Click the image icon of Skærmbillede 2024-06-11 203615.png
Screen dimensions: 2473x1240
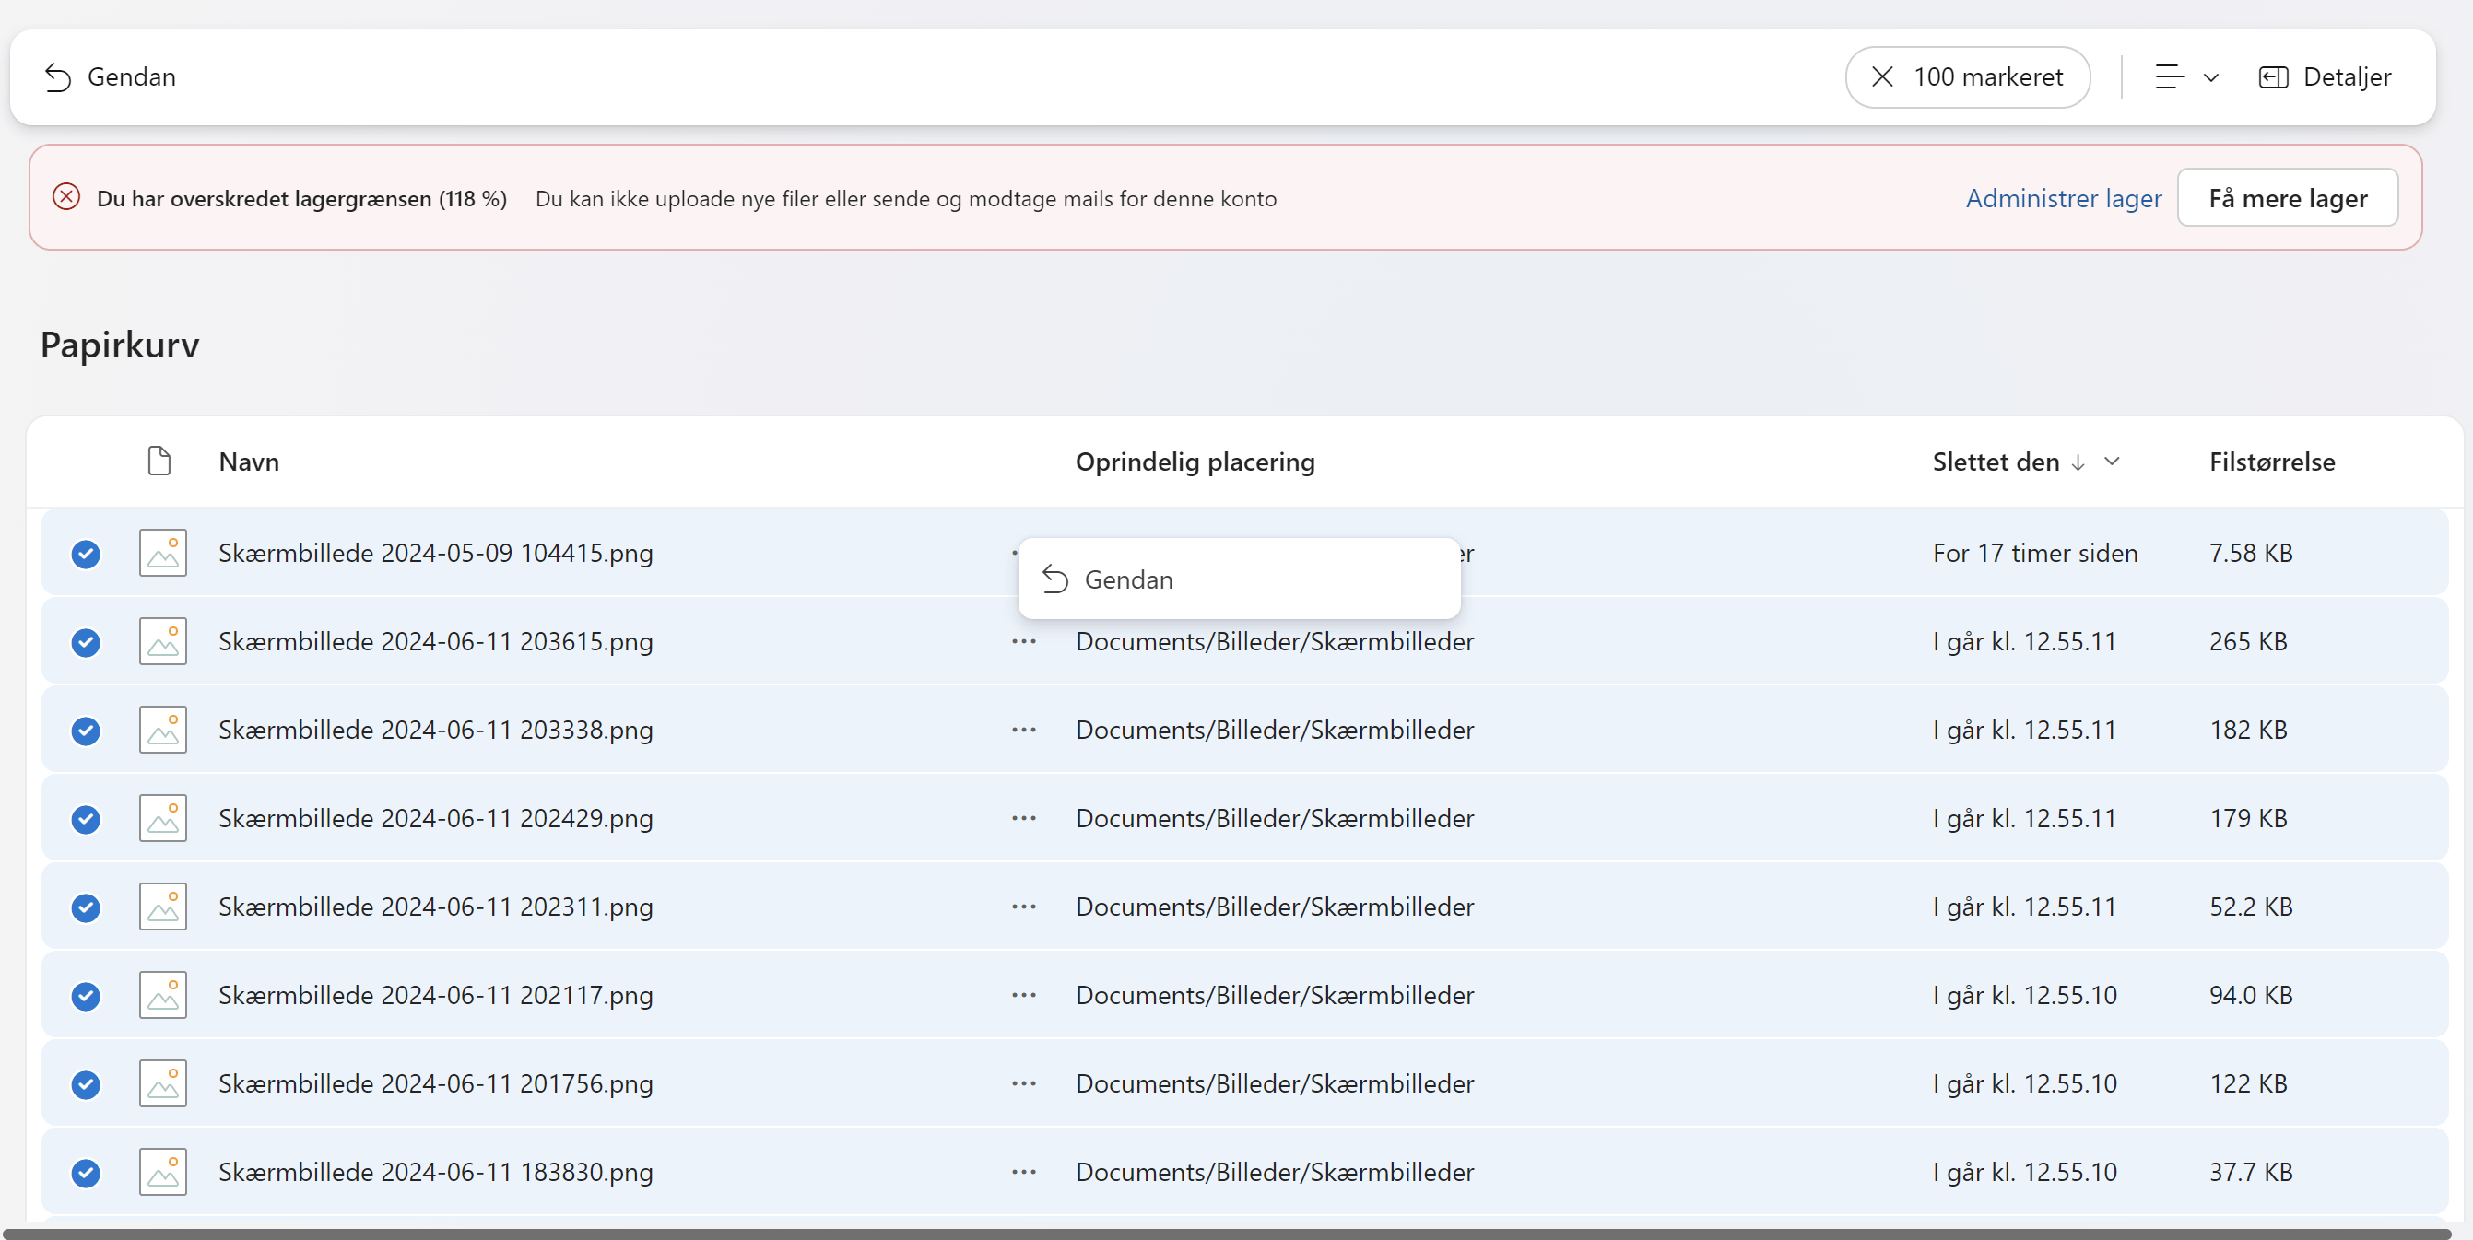(163, 641)
